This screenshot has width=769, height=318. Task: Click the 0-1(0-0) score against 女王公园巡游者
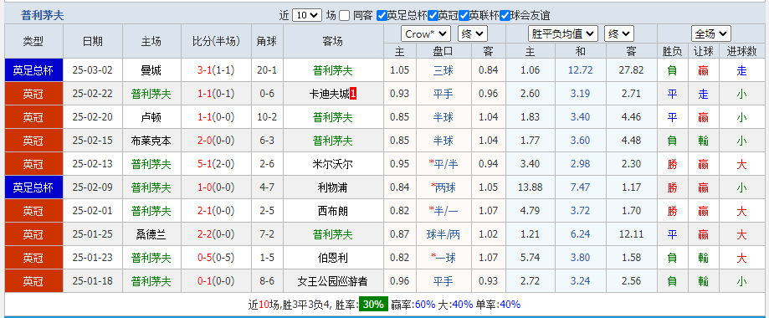[x=216, y=282]
